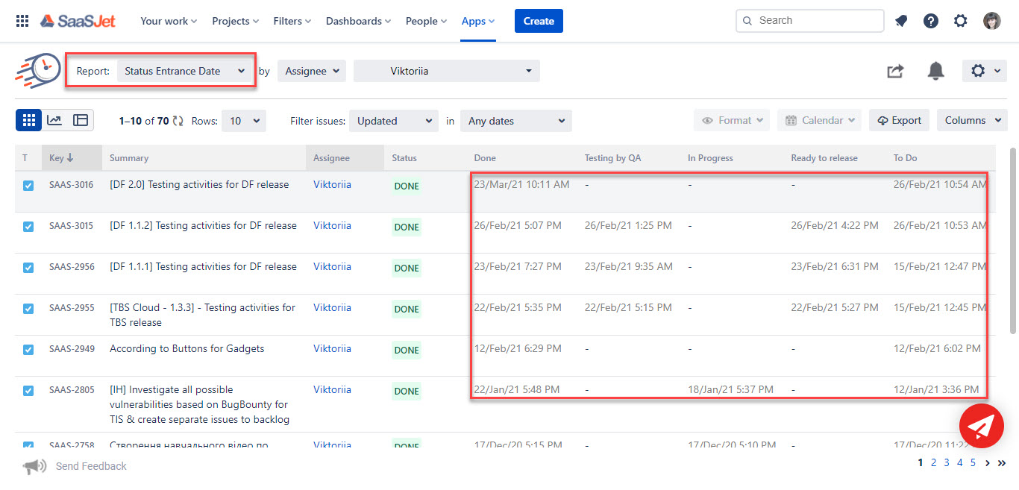
Task: Click the Create button
Action: pos(539,20)
